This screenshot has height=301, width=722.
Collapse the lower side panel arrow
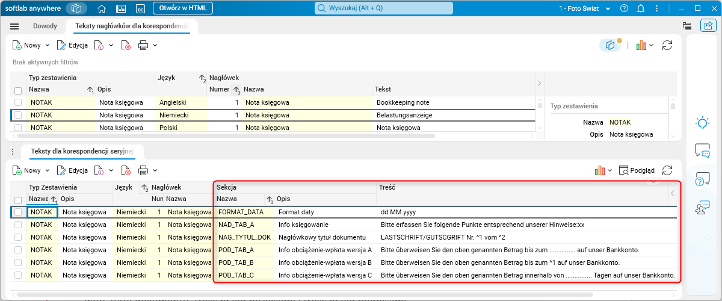(x=672, y=193)
